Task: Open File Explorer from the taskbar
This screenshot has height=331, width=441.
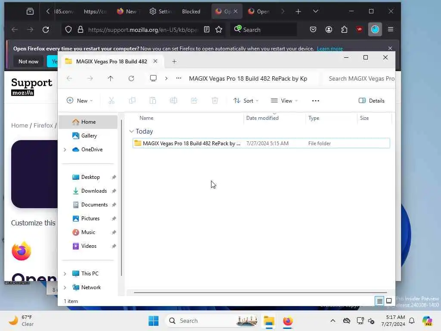Action: [x=269, y=321]
